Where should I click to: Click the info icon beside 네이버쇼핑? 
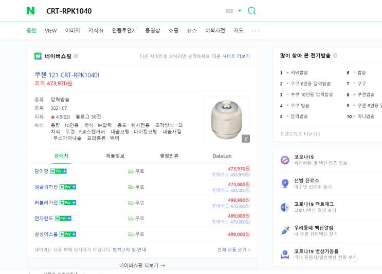tap(76, 56)
